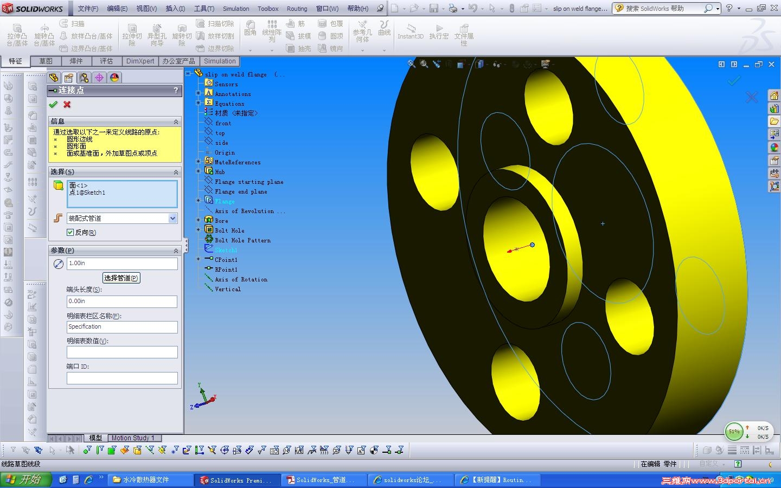Expand the Hub feature node
Image resolution: width=781 pixels, height=488 pixels.
[x=199, y=172]
